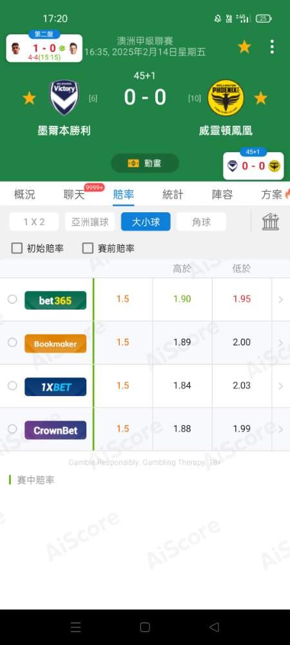Enable the 賽前賠率 checkbox
Image resolution: width=290 pixels, height=645 pixels.
(88, 248)
